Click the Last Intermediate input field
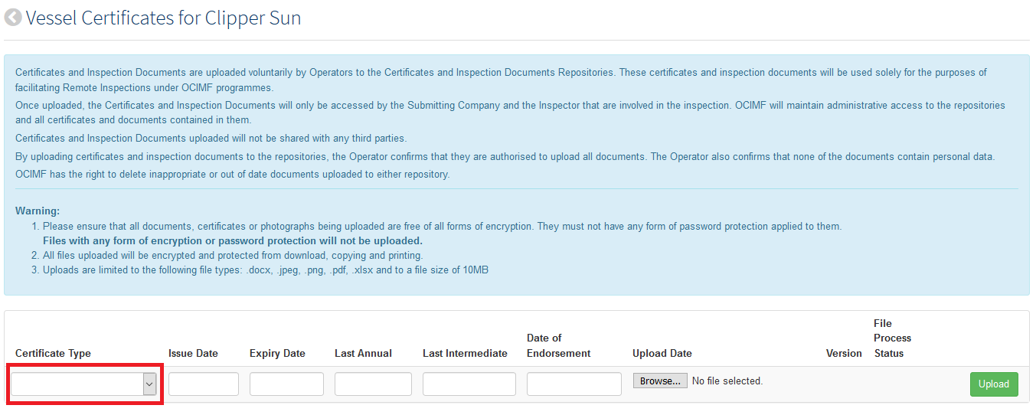Screen dimensions: 1036x415 [x=469, y=384]
